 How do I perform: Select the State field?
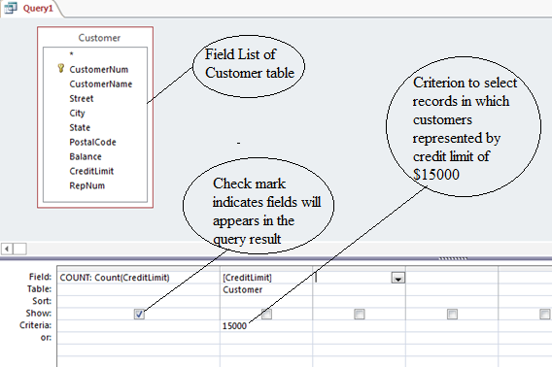click(x=80, y=128)
